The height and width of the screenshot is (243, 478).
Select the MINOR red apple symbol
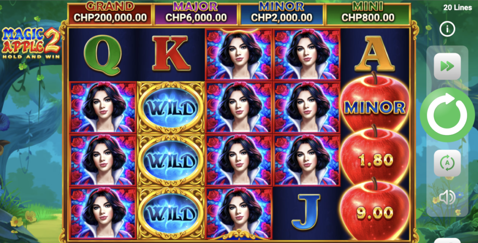click(375, 103)
